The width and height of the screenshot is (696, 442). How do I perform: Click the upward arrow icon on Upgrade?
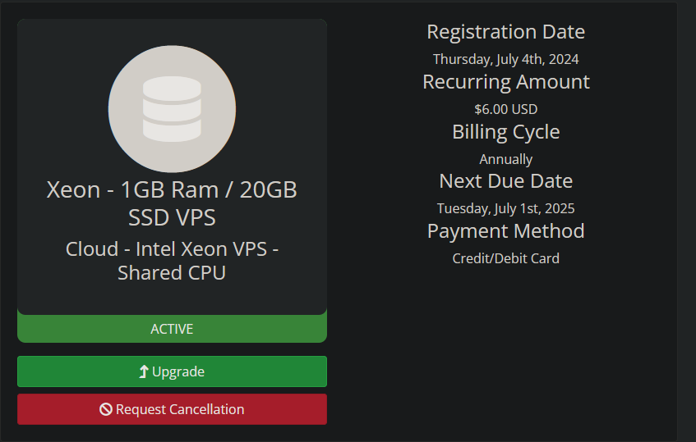pos(143,371)
